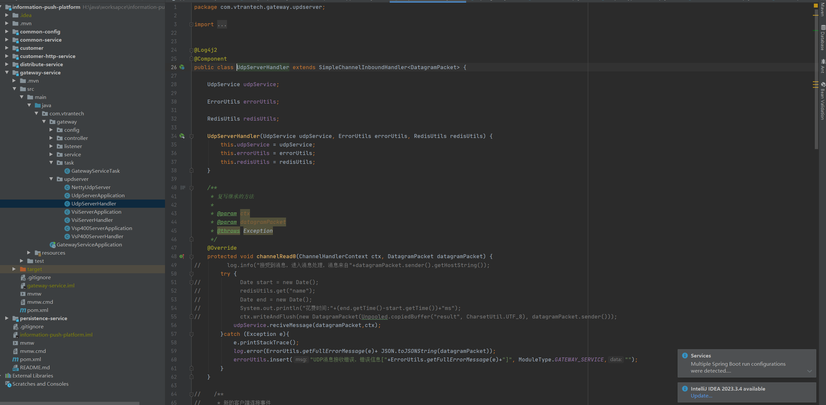Click the root pom.xml Maven icon
The image size is (826, 405).
pyautogui.click(x=15, y=359)
